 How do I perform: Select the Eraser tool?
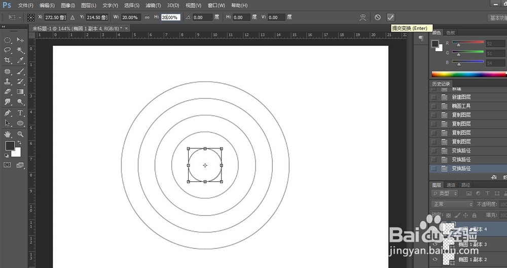pos(7,92)
